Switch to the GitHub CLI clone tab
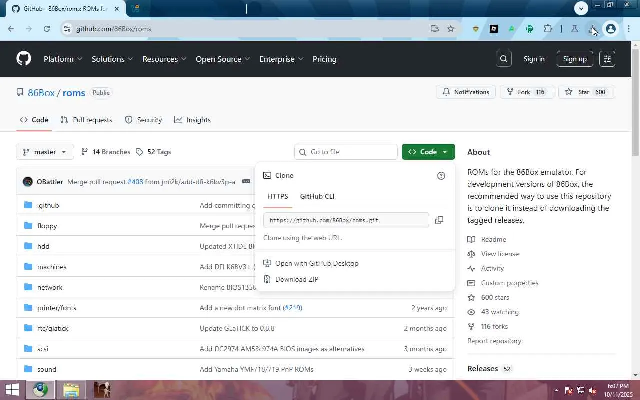 click(317, 196)
